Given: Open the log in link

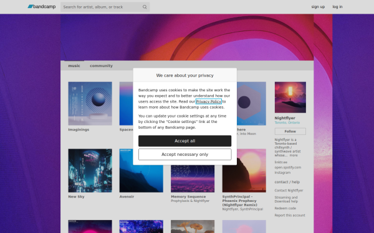Looking at the screenshot, I should 337,7.
